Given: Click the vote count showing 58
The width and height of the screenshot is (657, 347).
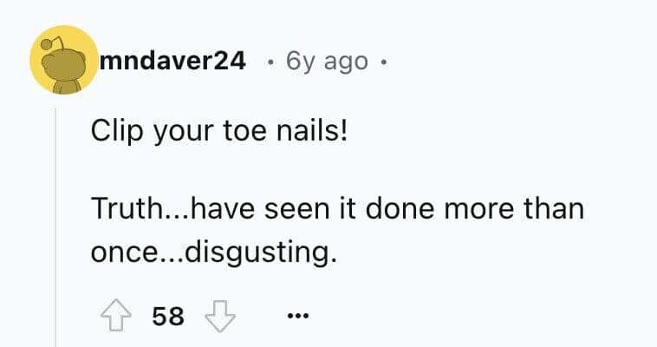Looking at the screenshot, I should [167, 317].
